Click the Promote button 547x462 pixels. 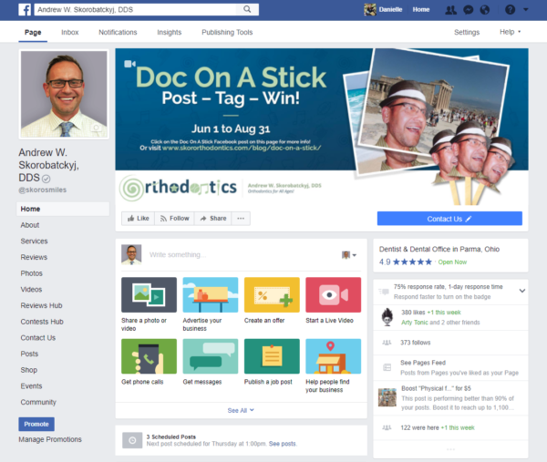coord(36,424)
